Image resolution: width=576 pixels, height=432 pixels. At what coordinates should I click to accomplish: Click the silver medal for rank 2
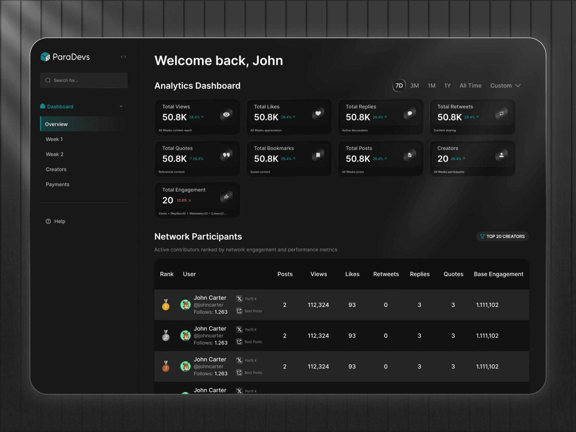pos(166,335)
